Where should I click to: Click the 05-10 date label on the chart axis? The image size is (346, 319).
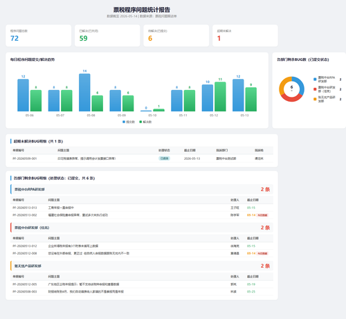(x=152, y=116)
